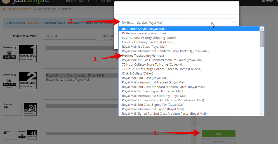Click the JustShipIt box logo
Screen dimensions: 278x144
pyautogui.click(x=6, y=2)
